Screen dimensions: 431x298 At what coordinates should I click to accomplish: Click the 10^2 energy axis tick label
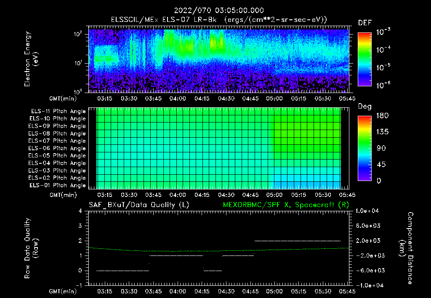coord(78,34)
